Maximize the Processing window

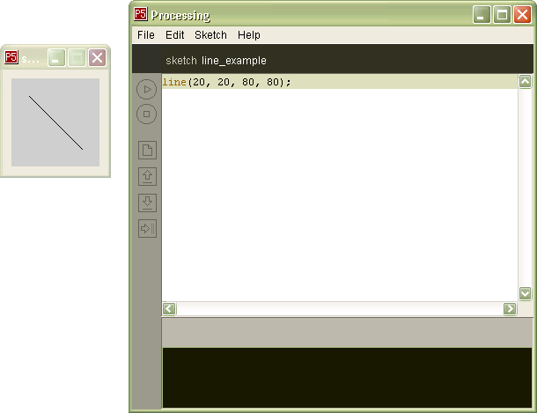click(502, 15)
